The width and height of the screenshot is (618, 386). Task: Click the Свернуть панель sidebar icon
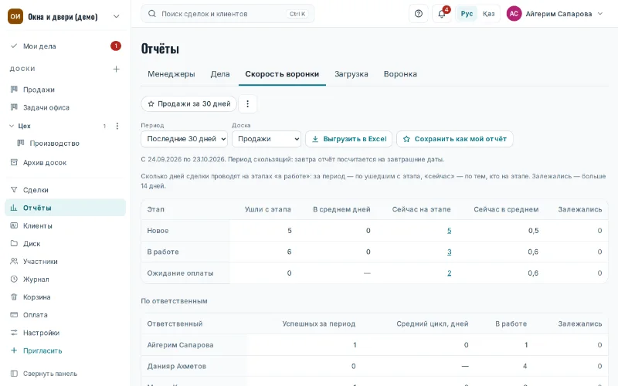click(14, 374)
